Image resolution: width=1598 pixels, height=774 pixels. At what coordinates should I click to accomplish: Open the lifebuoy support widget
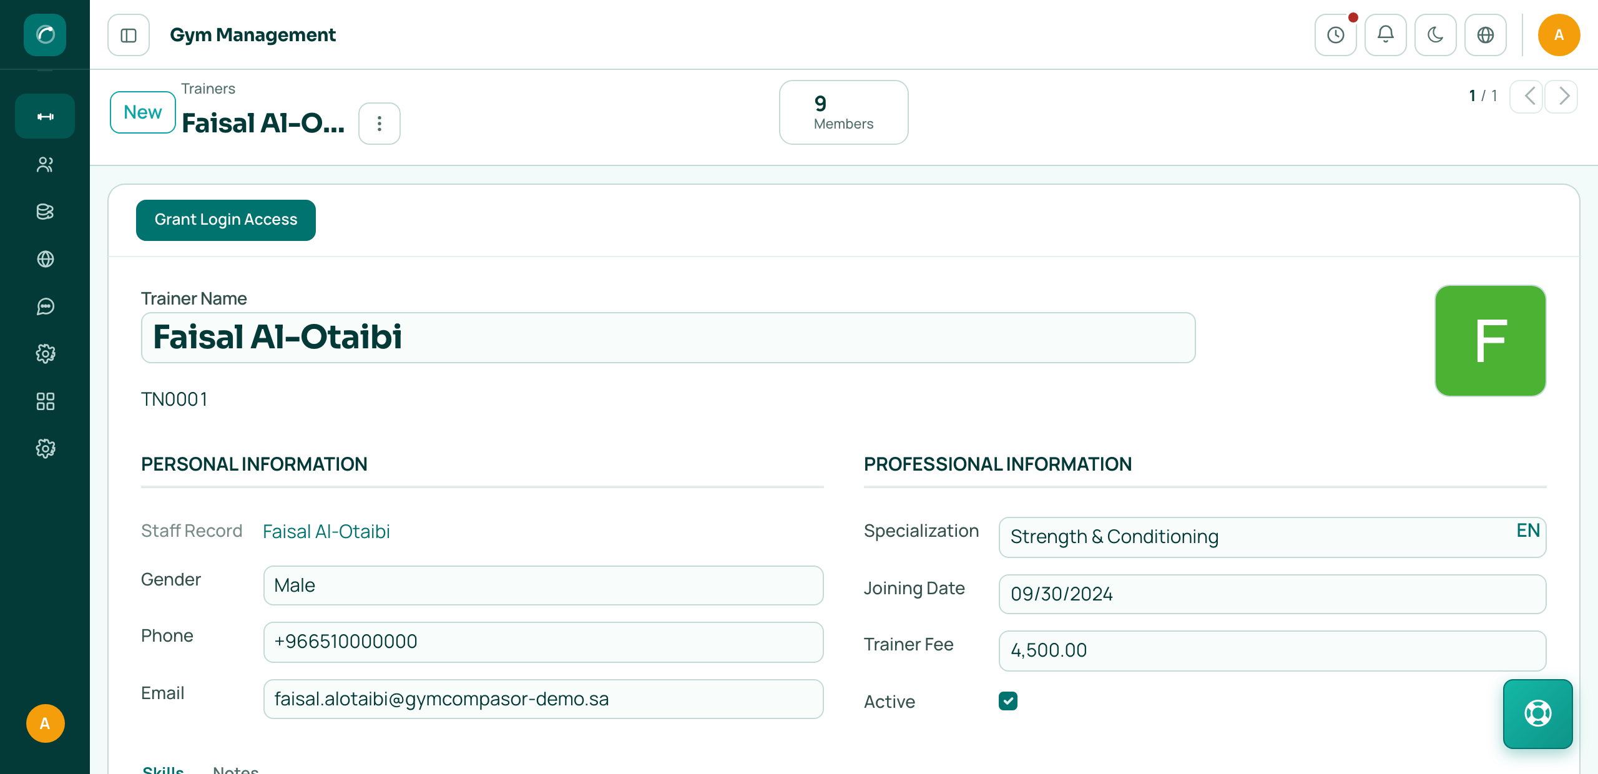[1538, 713]
